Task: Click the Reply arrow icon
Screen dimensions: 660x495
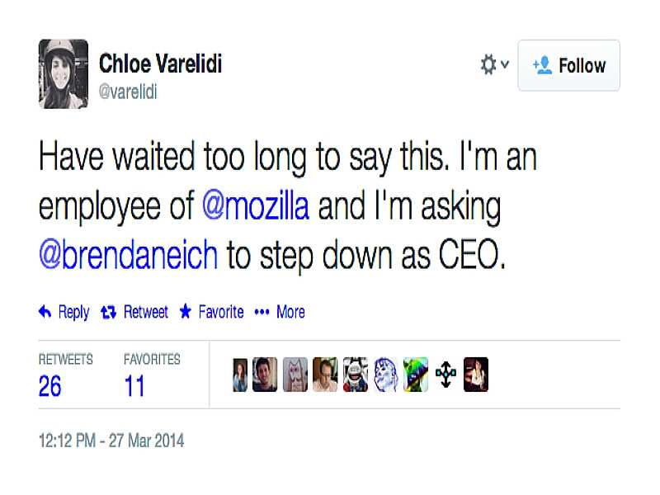Action: tap(46, 312)
